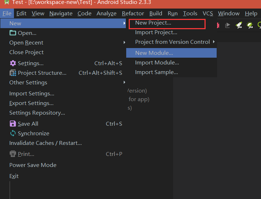Screen dimensions: 261x199
Task: Open the Analyze menu
Action: pos(107,14)
